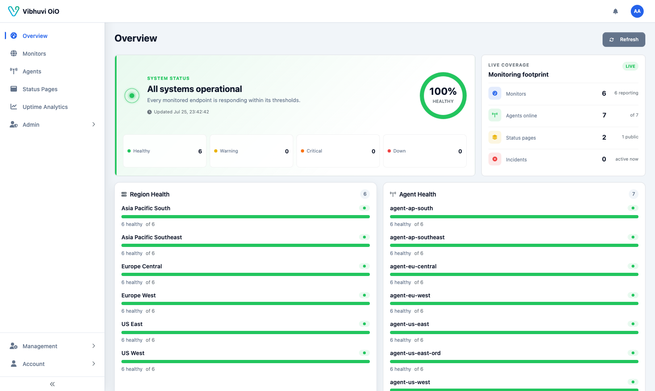Expand the Account section
The image size is (655, 391).
(52, 364)
